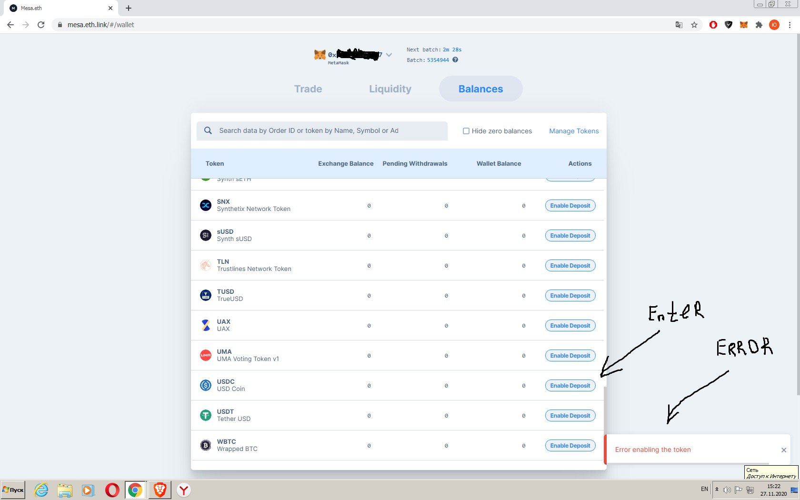Tick the Hide zero balances checkbox
This screenshot has width=800, height=500.
[x=466, y=131]
